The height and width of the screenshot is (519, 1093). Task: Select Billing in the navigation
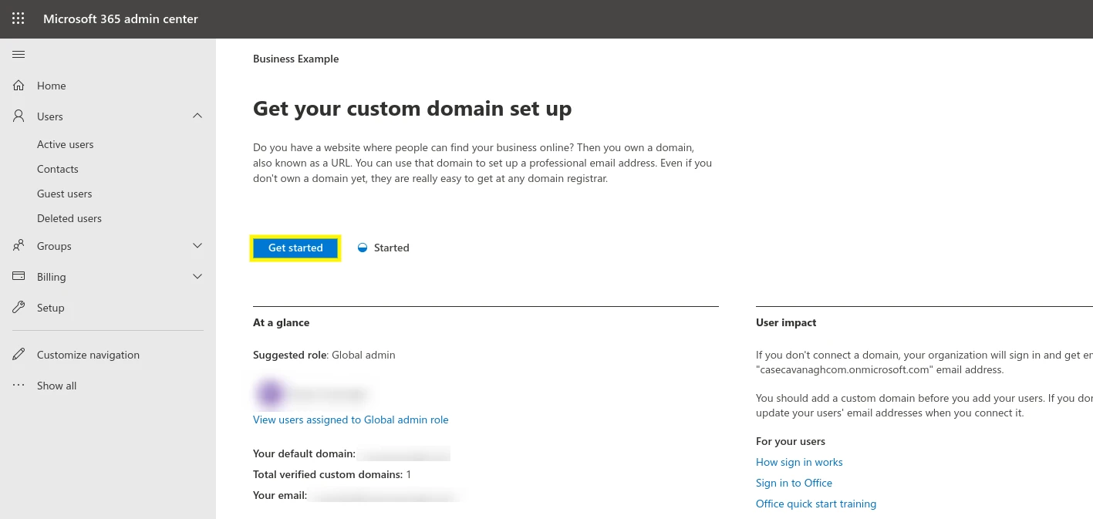(52, 277)
